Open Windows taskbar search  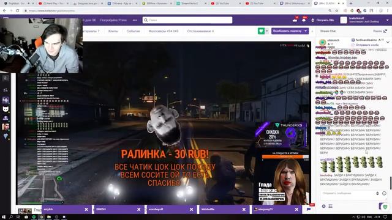click(11, 217)
